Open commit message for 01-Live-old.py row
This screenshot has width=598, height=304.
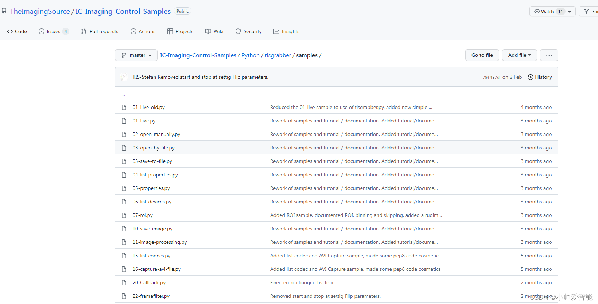coord(351,107)
